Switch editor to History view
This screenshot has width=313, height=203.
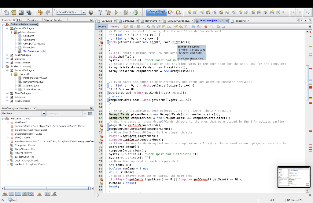(115, 27)
